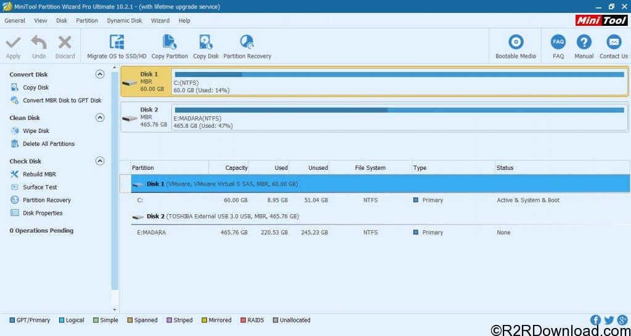This screenshot has height=336, width=631.
Task: Start Surface Test from the side panel
Action: pyautogui.click(x=40, y=187)
